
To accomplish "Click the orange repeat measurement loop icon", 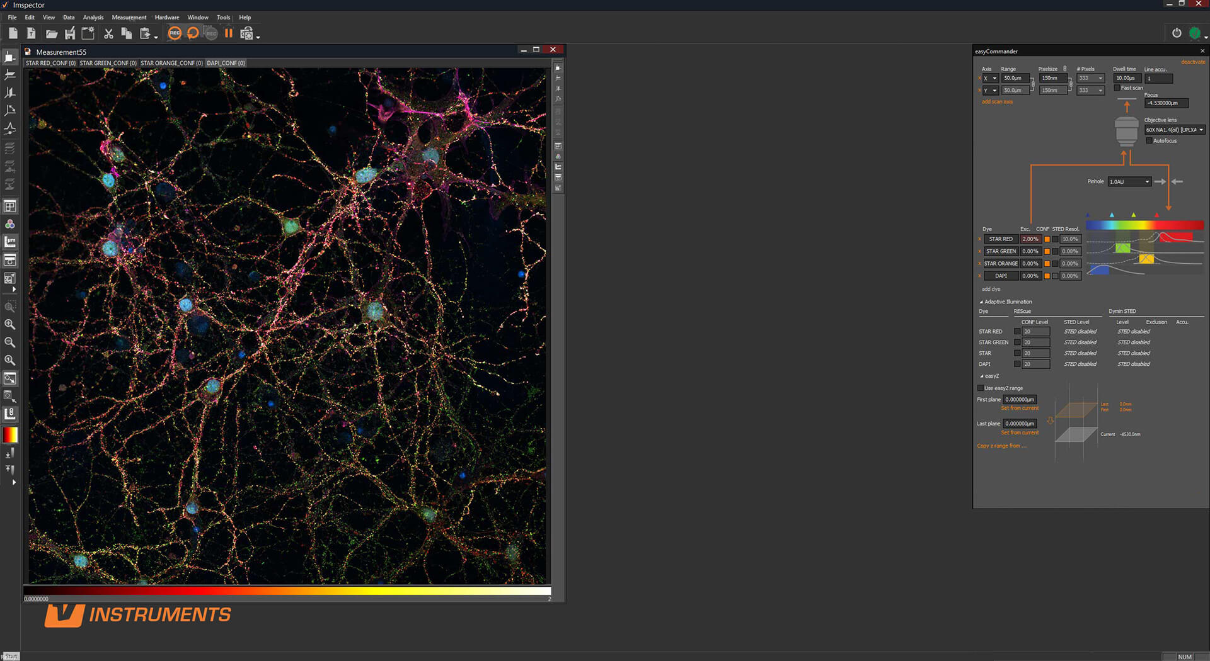I will (x=193, y=33).
